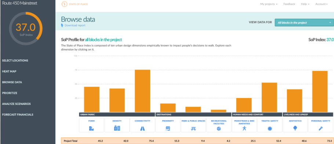
Task: Click the TRAFFIC SAFETY dimension label
Action: [x=270, y=121]
